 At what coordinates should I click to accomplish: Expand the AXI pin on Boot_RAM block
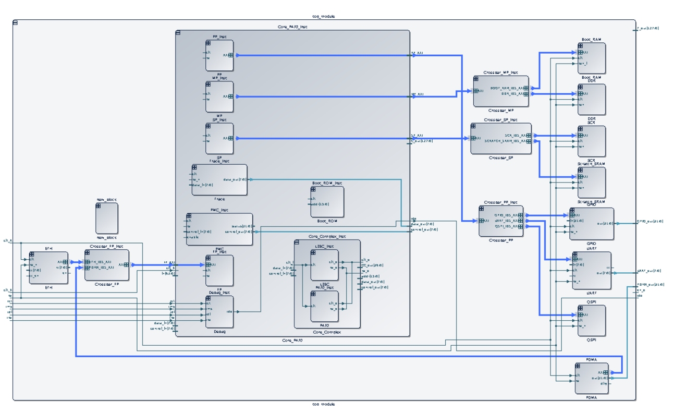click(580, 52)
